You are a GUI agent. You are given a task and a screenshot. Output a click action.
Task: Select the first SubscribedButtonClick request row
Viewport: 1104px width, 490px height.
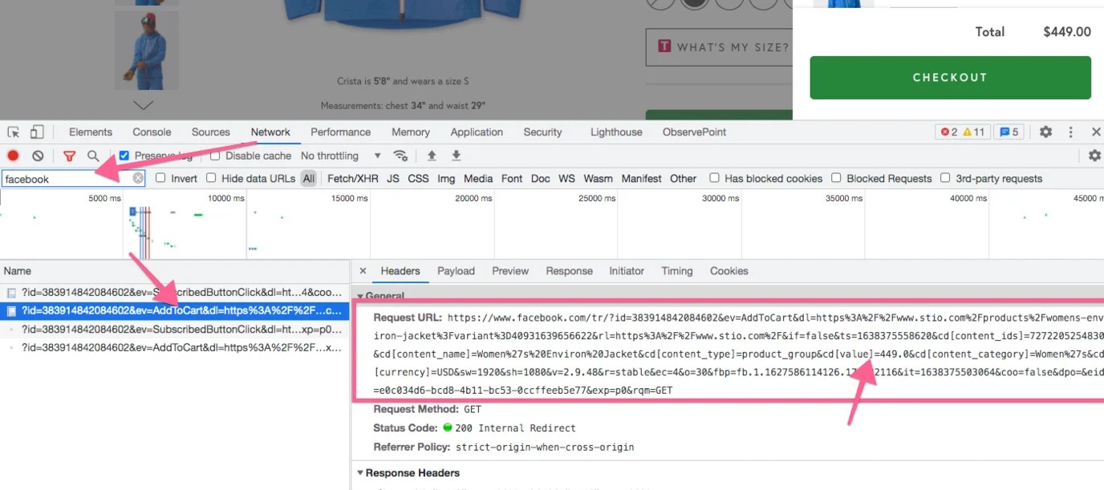175,293
